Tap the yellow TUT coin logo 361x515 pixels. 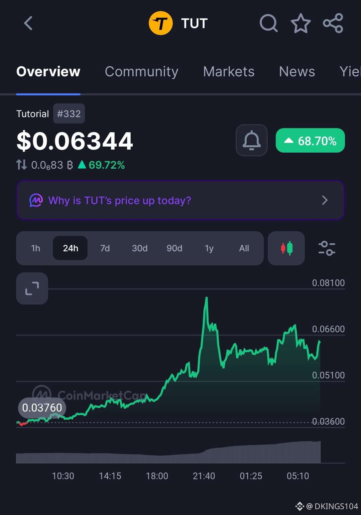[161, 23]
